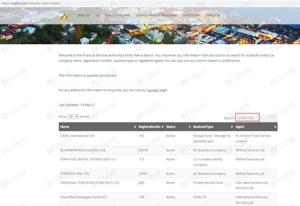300x206 pixels.
Task: Open Licensed Financial Institutions menu
Action: 157,15
